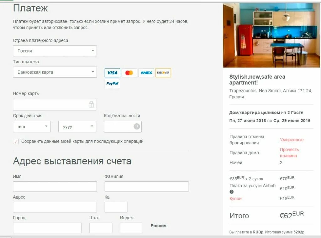Open payment type dropdown Банковская карта
321x238 pixels.
point(55,72)
